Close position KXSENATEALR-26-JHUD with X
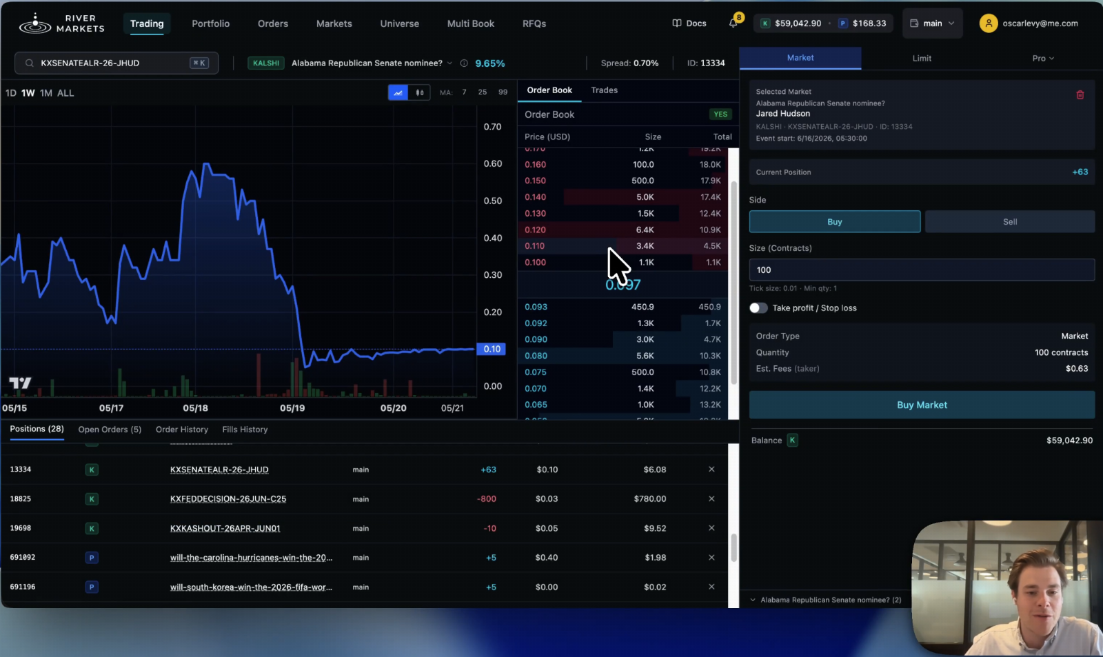Viewport: 1103px width, 657px height. tap(711, 469)
